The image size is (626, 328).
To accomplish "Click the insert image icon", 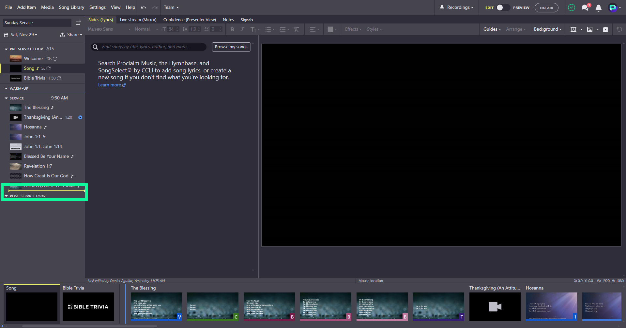I will 590,29.
